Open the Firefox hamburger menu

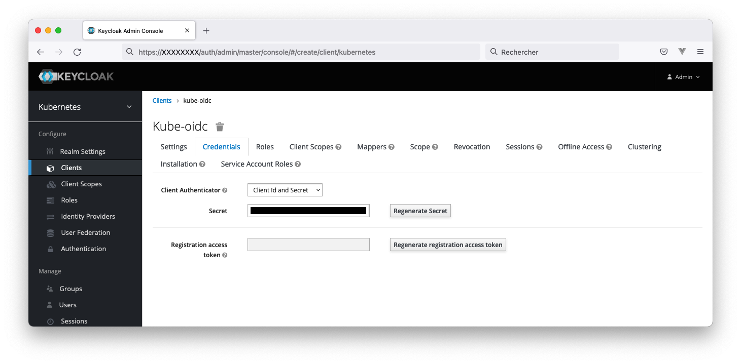[700, 52]
